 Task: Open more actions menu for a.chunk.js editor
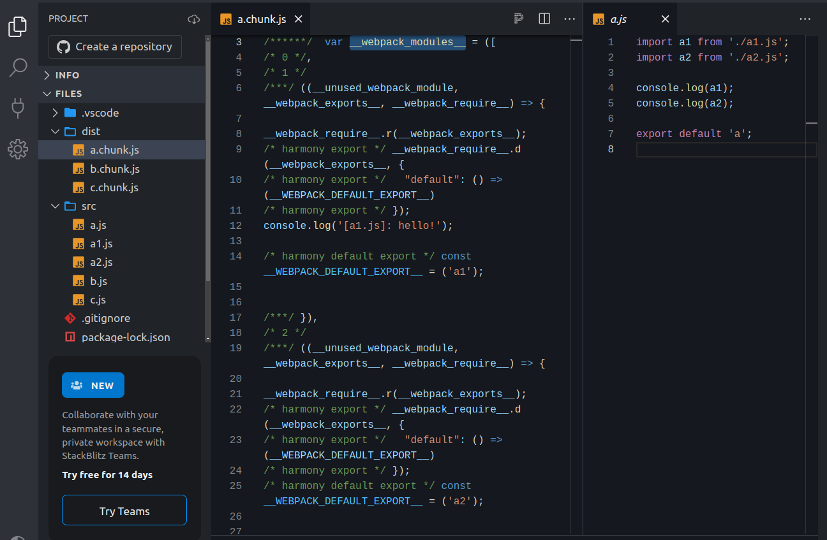[569, 19]
